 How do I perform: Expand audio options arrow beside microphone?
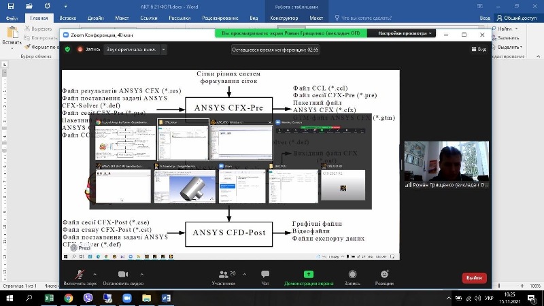(x=95, y=275)
